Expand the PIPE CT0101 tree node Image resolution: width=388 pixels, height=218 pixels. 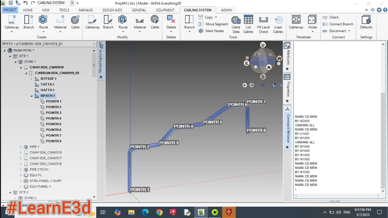pos(21,170)
